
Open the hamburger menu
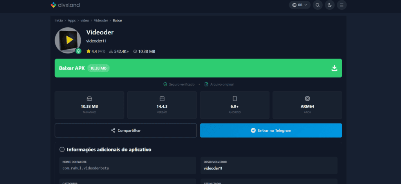point(341,5)
